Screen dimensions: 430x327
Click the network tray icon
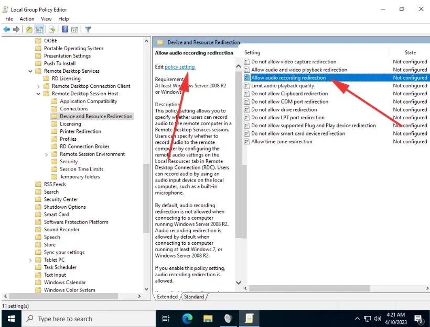(367, 319)
